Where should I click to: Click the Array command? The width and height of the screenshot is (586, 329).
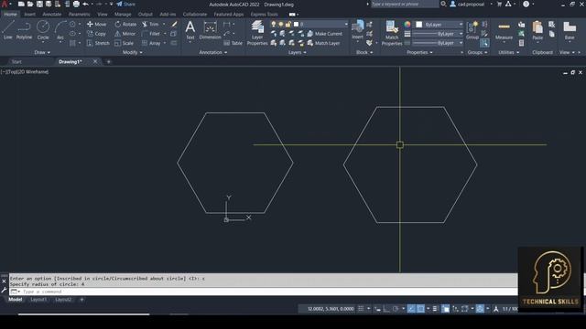151,43
